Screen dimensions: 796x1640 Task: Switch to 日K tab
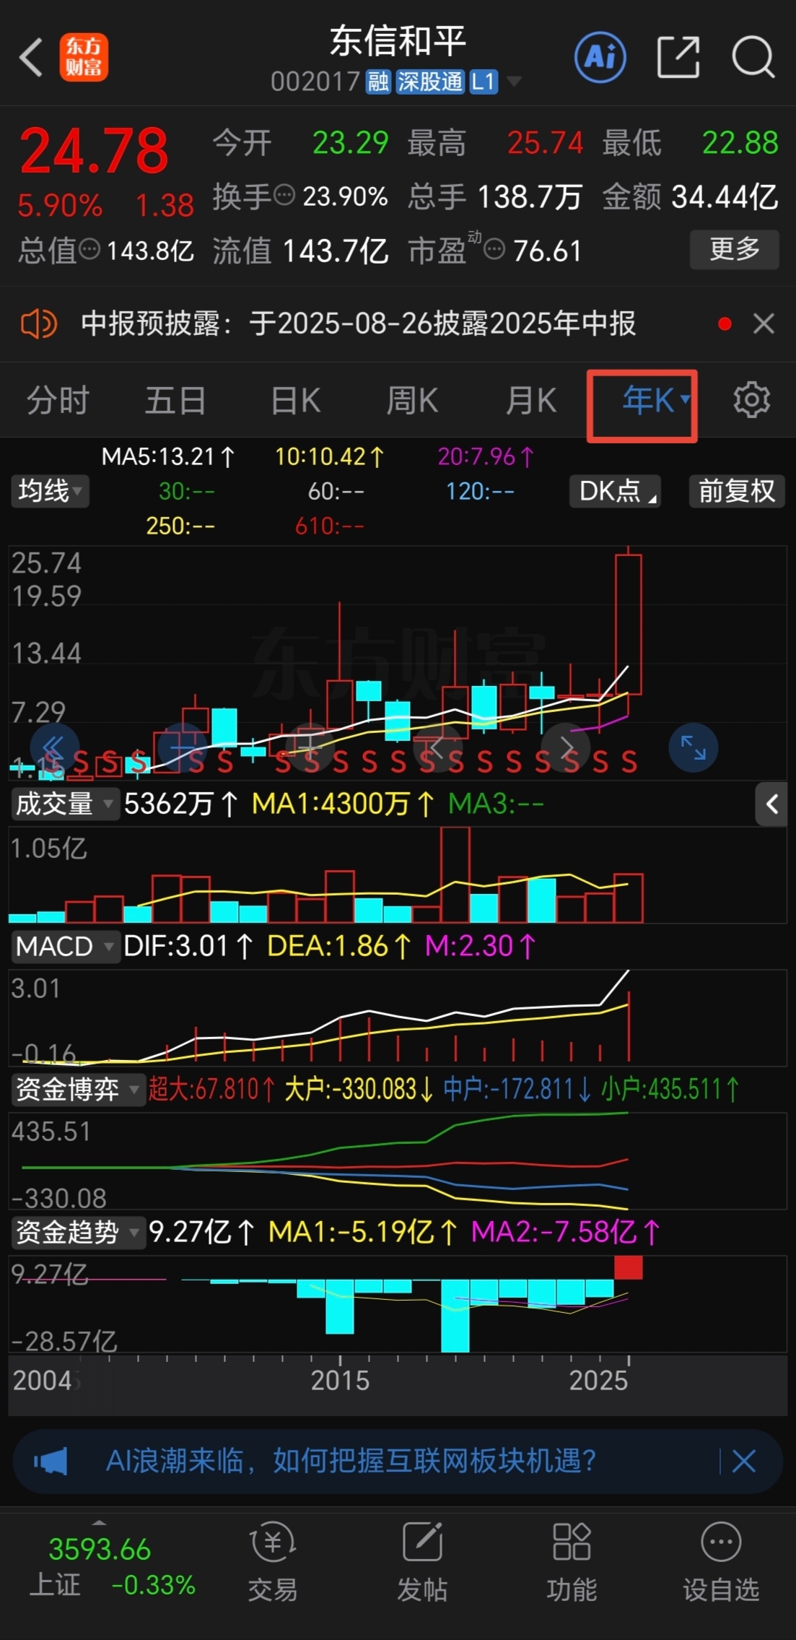[x=295, y=400]
